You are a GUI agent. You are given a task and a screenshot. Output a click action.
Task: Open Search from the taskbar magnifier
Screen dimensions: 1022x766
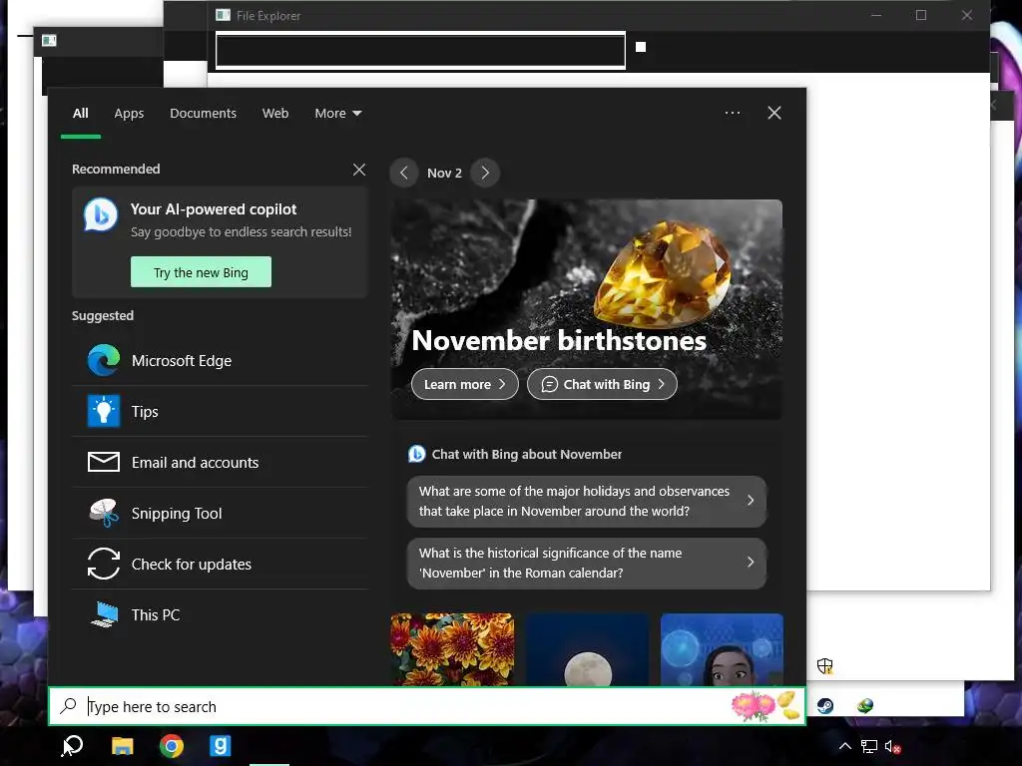click(72, 746)
